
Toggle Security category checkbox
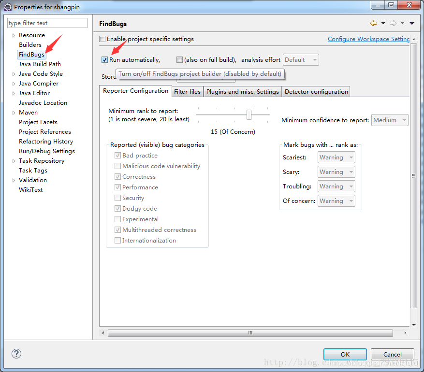[117, 198]
